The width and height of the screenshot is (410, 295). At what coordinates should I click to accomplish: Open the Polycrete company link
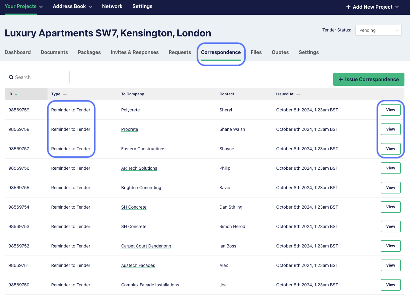click(130, 110)
